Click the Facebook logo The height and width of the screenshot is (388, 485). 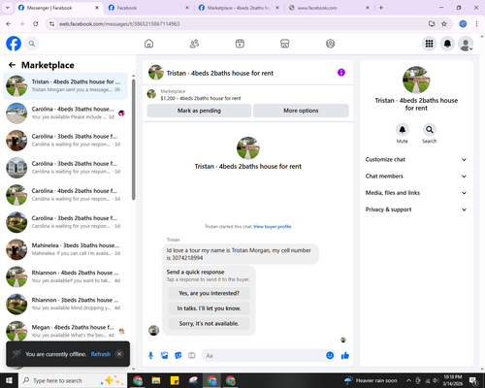(x=14, y=44)
